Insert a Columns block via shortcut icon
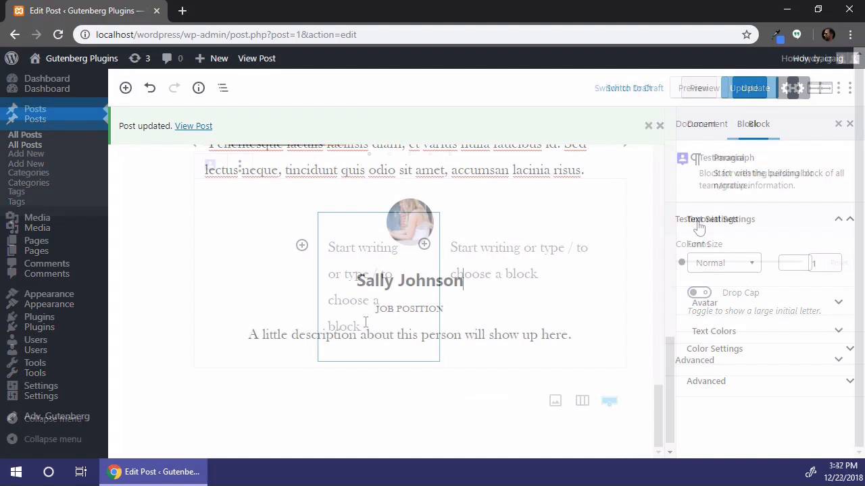The width and height of the screenshot is (865, 486). [x=583, y=400]
